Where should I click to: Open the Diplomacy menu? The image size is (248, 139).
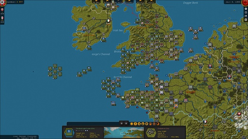point(129,2)
